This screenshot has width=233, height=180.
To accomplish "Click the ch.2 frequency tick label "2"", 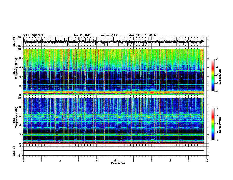I will pos(20,134).
